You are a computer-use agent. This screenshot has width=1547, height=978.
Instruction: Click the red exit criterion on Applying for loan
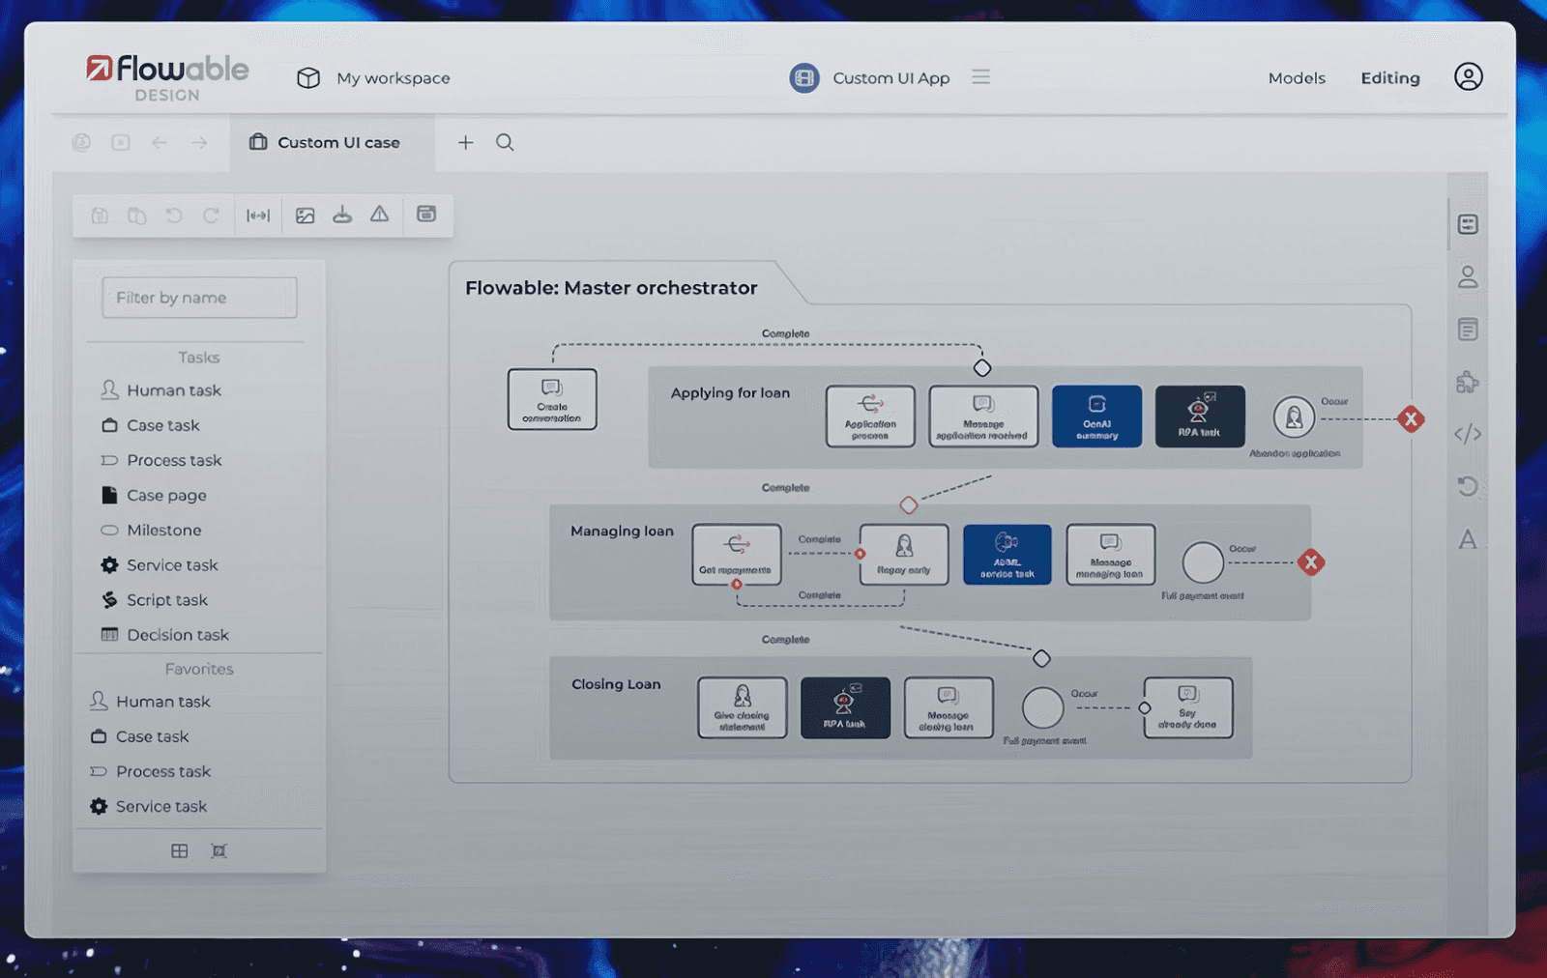pos(1411,419)
